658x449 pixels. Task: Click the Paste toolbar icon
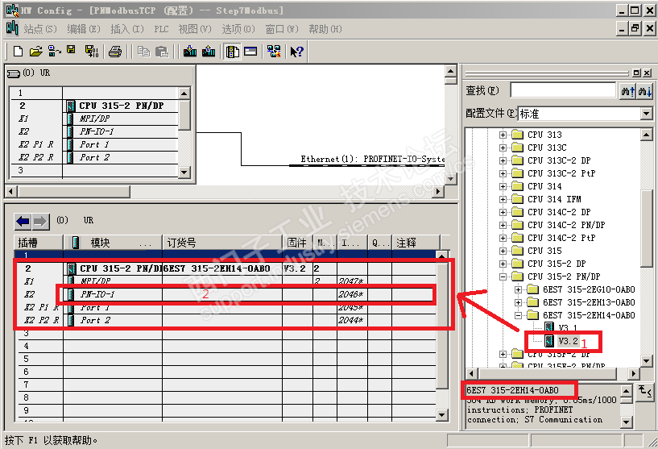coord(162,52)
